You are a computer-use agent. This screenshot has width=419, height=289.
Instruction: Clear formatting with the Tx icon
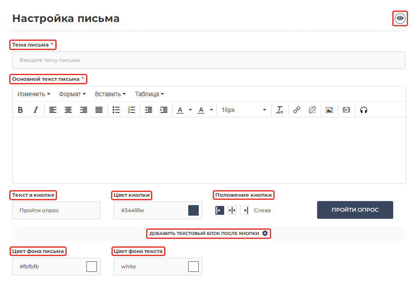coord(280,110)
